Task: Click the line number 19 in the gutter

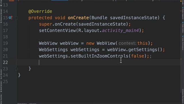Action: [5, 43]
